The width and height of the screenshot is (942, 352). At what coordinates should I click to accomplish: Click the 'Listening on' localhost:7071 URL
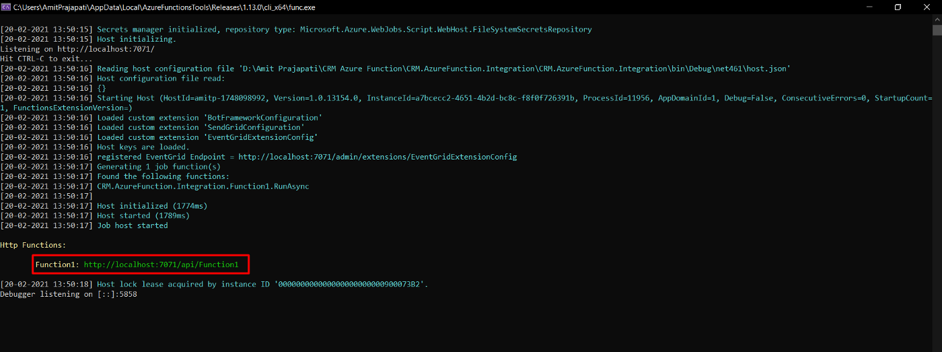pos(106,49)
